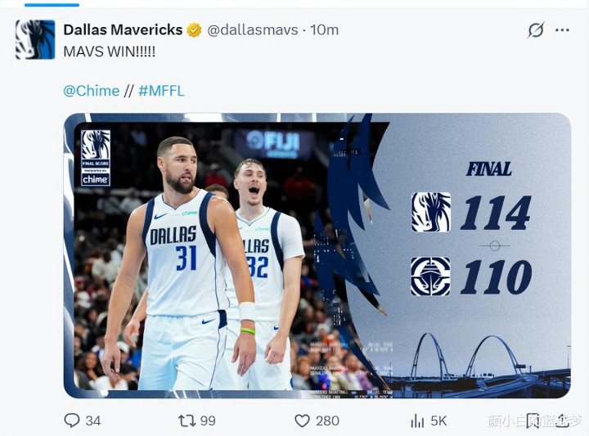The image size is (589, 436).
Task: Click the @dallasmavs handle
Action: point(253,30)
